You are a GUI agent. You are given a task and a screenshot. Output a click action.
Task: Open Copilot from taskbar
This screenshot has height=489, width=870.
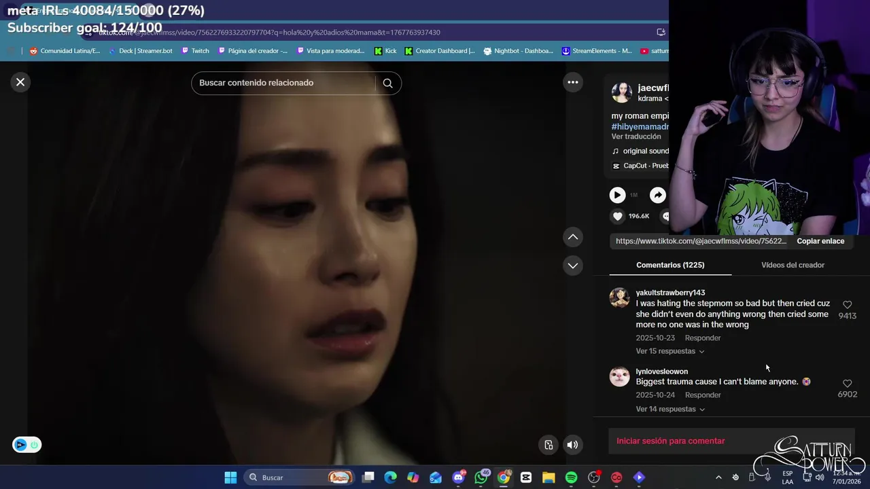coord(413,477)
